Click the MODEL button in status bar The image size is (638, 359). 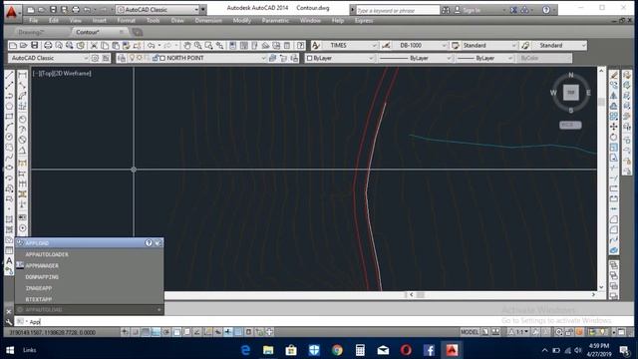pos(470,332)
